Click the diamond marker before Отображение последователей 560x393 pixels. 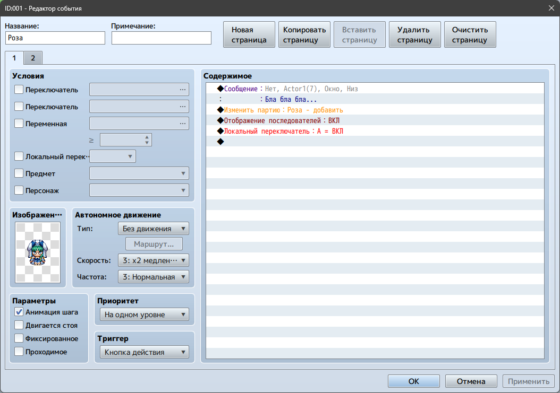[220, 120]
